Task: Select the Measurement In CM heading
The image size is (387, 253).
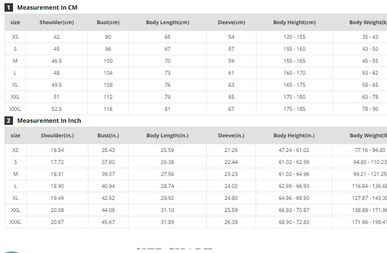Action: 47,8
